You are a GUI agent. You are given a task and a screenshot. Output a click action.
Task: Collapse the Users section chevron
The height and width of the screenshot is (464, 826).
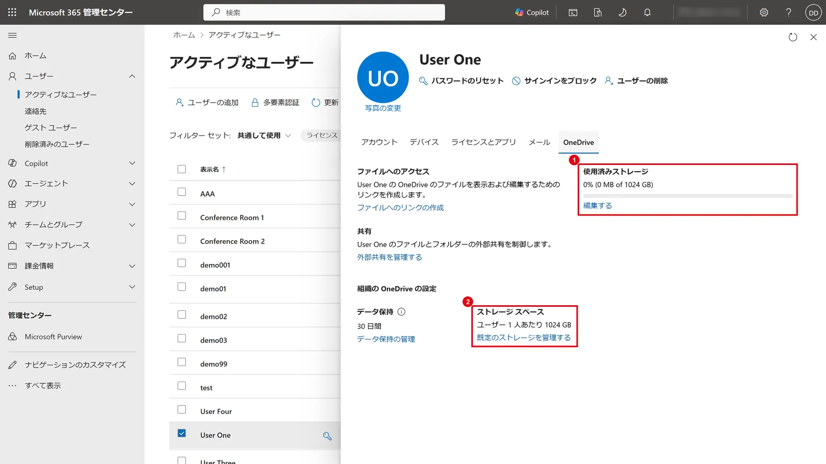coord(132,76)
